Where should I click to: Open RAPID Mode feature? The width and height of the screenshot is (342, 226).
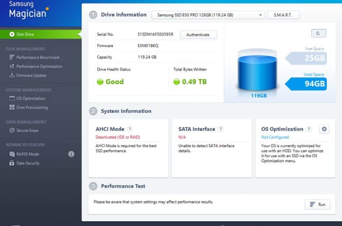point(28,154)
